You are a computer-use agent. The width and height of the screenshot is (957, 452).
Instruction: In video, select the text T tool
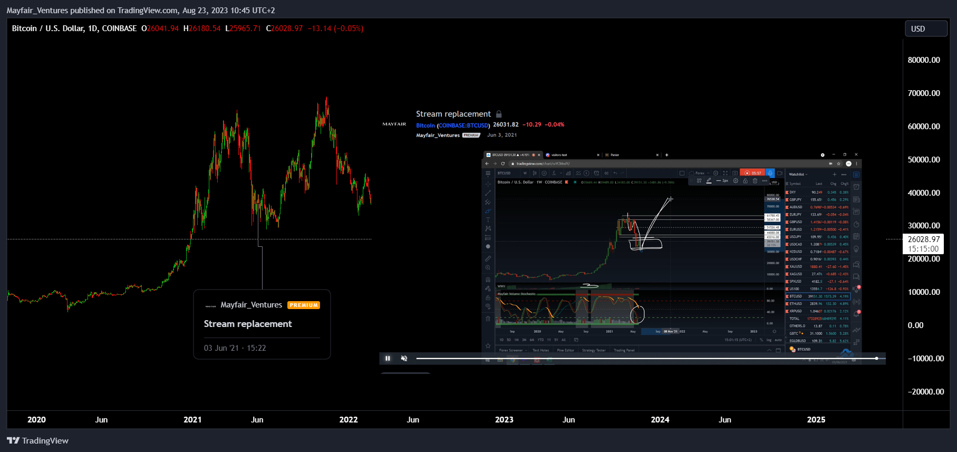pyautogui.click(x=488, y=220)
